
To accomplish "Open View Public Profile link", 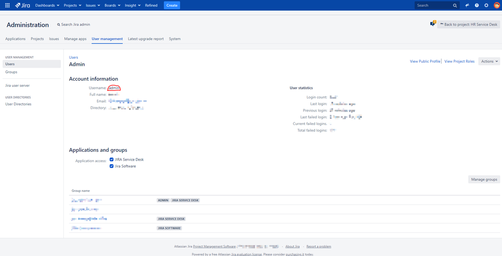I will (x=425, y=61).
